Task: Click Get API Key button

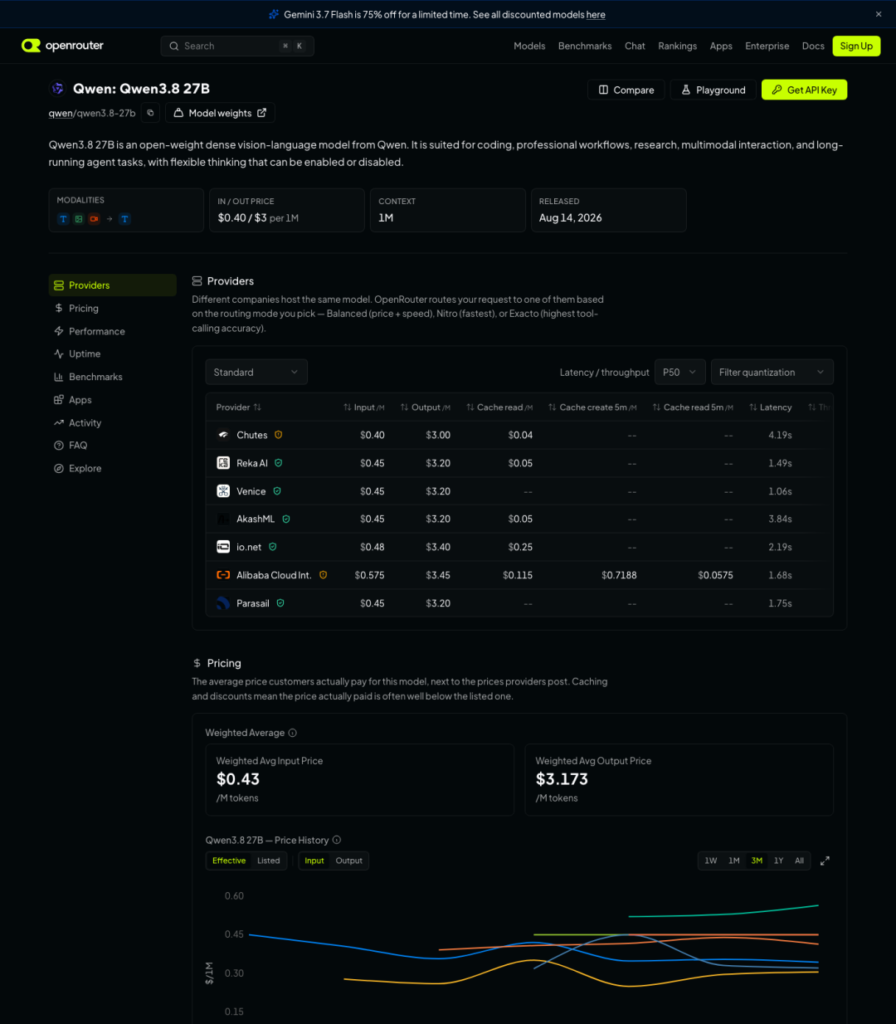Action: (x=804, y=90)
